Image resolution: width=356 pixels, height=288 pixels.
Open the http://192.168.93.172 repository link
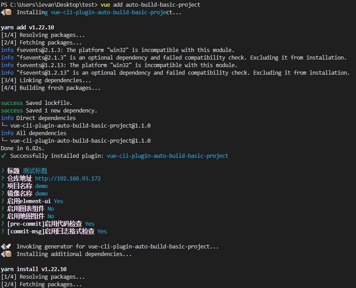coord(68,178)
